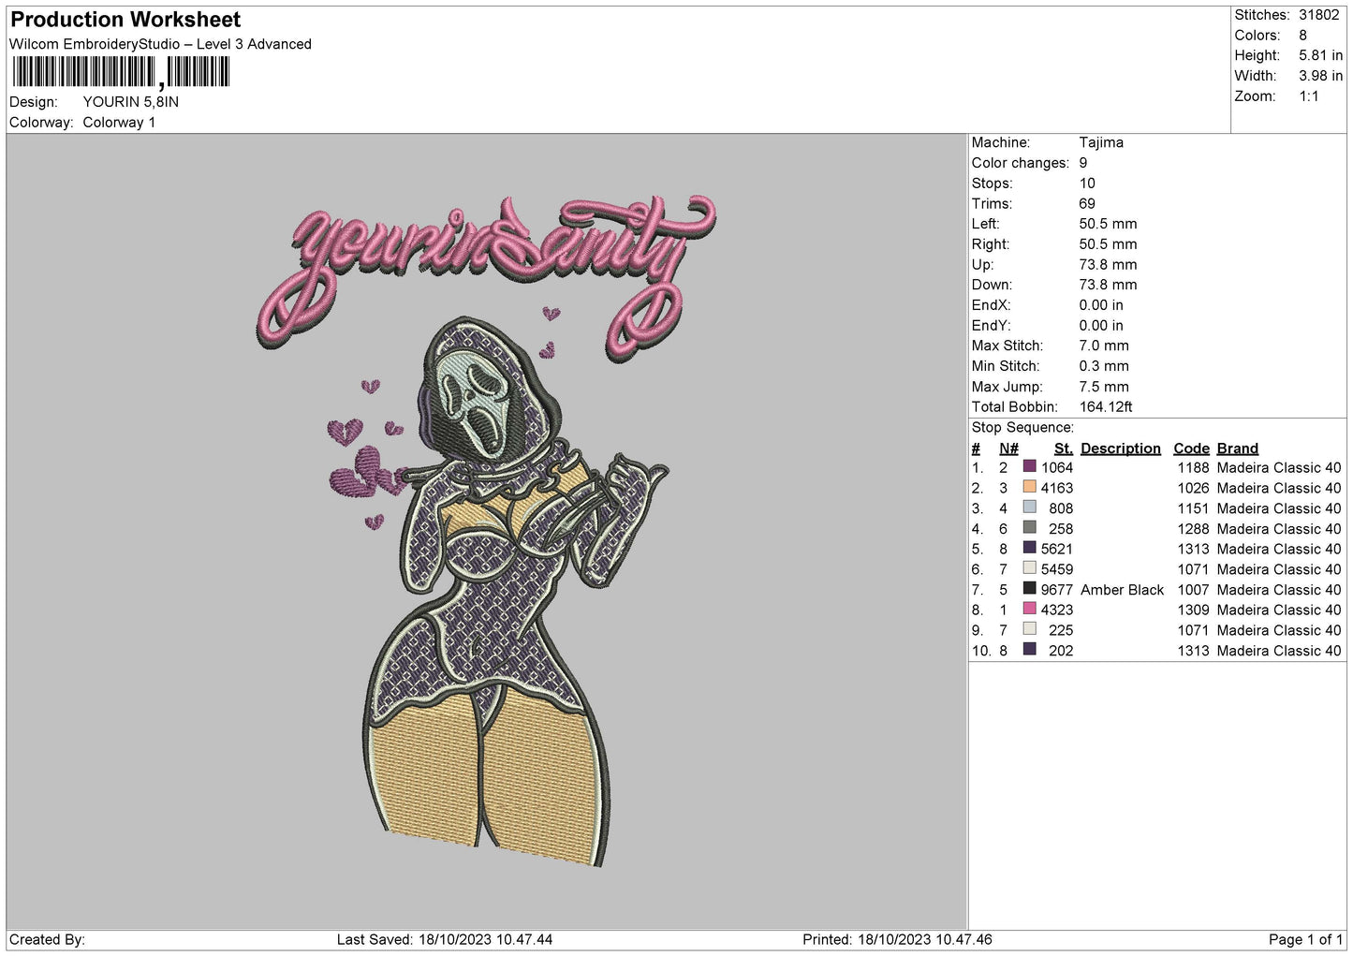1353x956 pixels.
Task: Click the barcode under the worksheet title
Action: (x=121, y=72)
